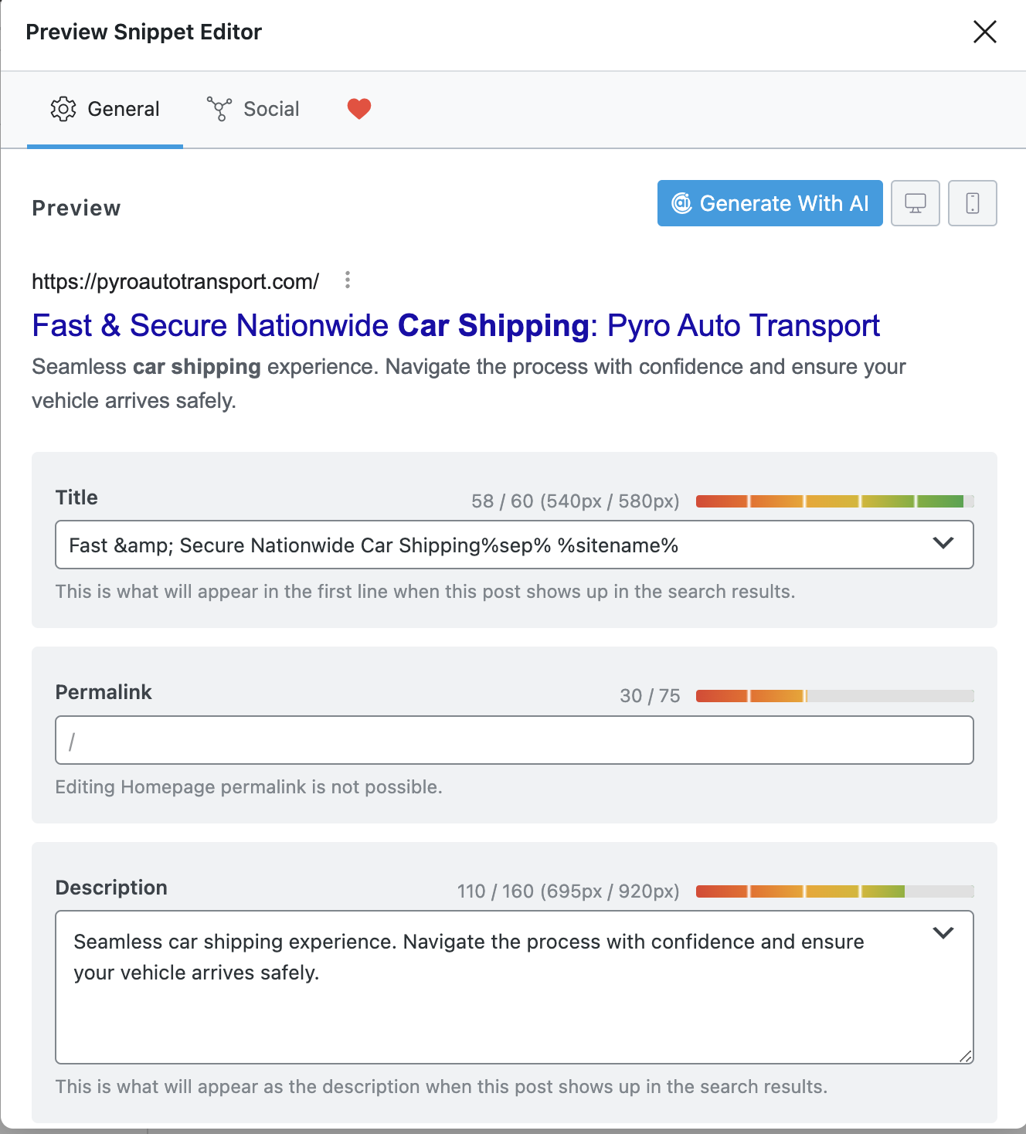Click inside the Title input field
Image resolution: width=1026 pixels, height=1134 pixels.
click(494, 545)
